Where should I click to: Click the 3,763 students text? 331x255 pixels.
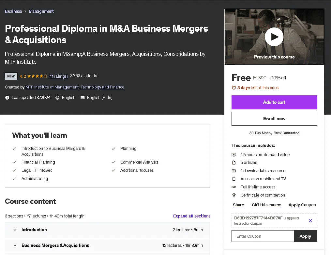tap(83, 76)
